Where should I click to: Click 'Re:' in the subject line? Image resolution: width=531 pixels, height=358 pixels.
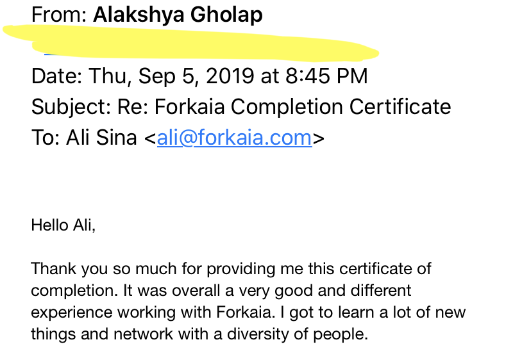pos(133,106)
